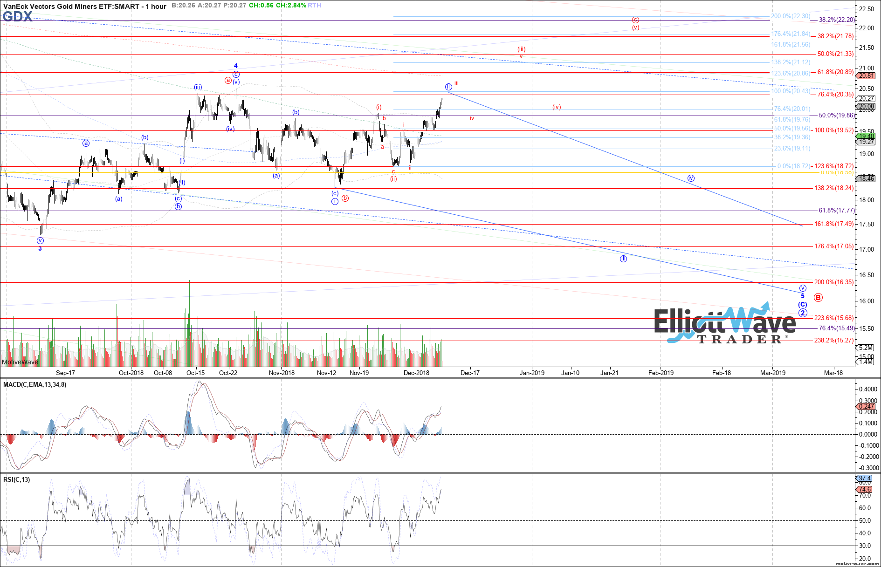Viewport: 881px width, 567px height.
Task: Select the 161.8%(21.56) extension label
Action: tap(791, 45)
